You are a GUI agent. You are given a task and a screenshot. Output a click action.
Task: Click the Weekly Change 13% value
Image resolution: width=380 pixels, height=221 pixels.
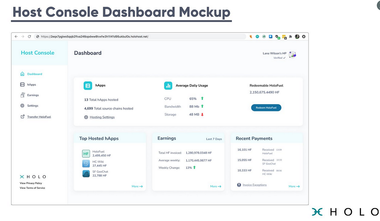pos(189,168)
